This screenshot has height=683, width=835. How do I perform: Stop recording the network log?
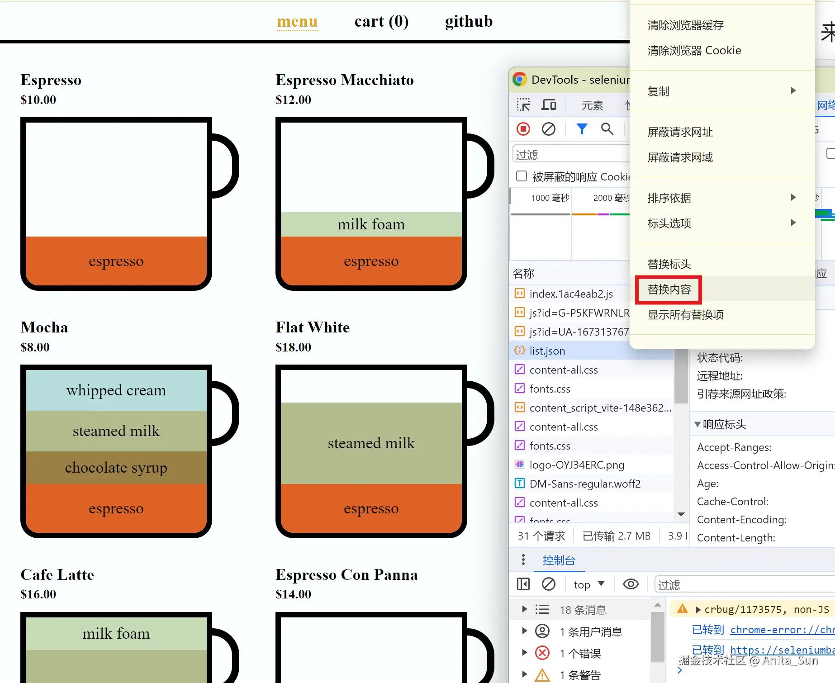pos(523,129)
